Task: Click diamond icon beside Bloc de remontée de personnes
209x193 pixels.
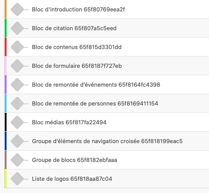Action: point(17,104)
